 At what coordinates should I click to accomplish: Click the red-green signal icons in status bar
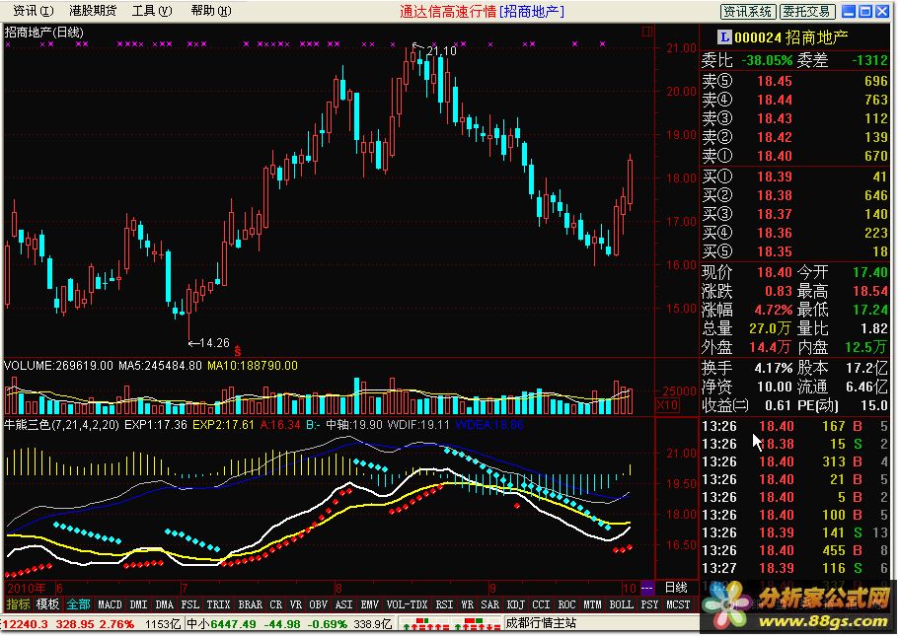[x=451, y=624]
